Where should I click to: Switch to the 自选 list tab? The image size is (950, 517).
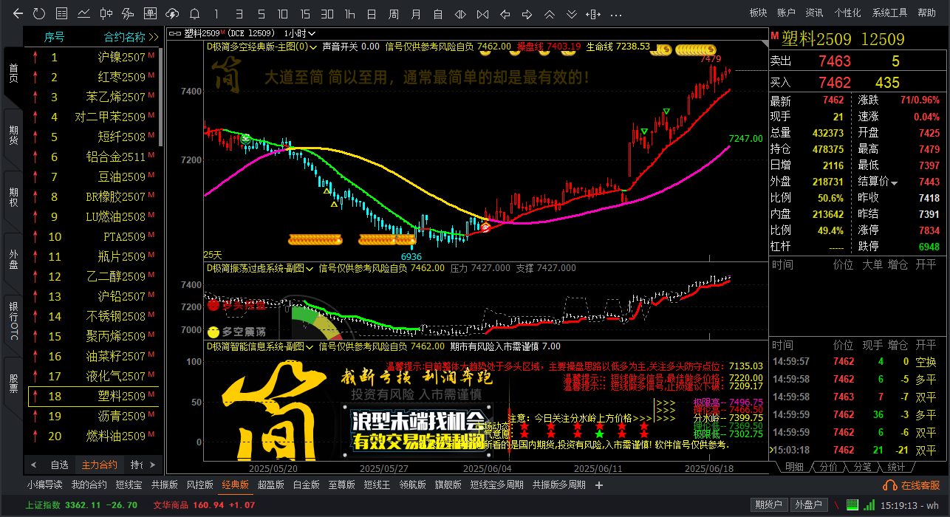(59, 465)
